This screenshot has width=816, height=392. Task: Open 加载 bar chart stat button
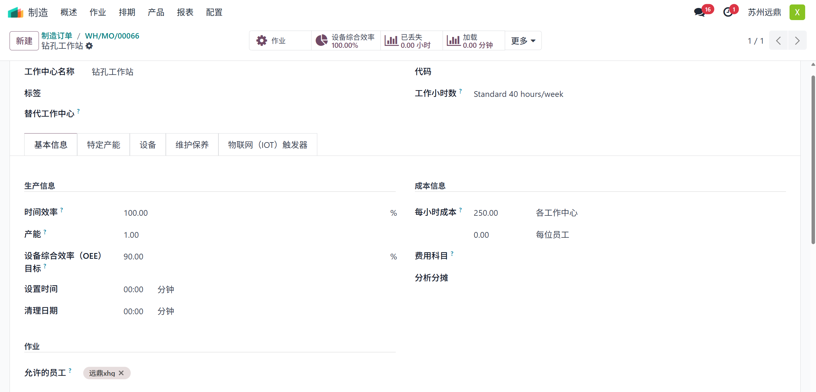[474, 40]
